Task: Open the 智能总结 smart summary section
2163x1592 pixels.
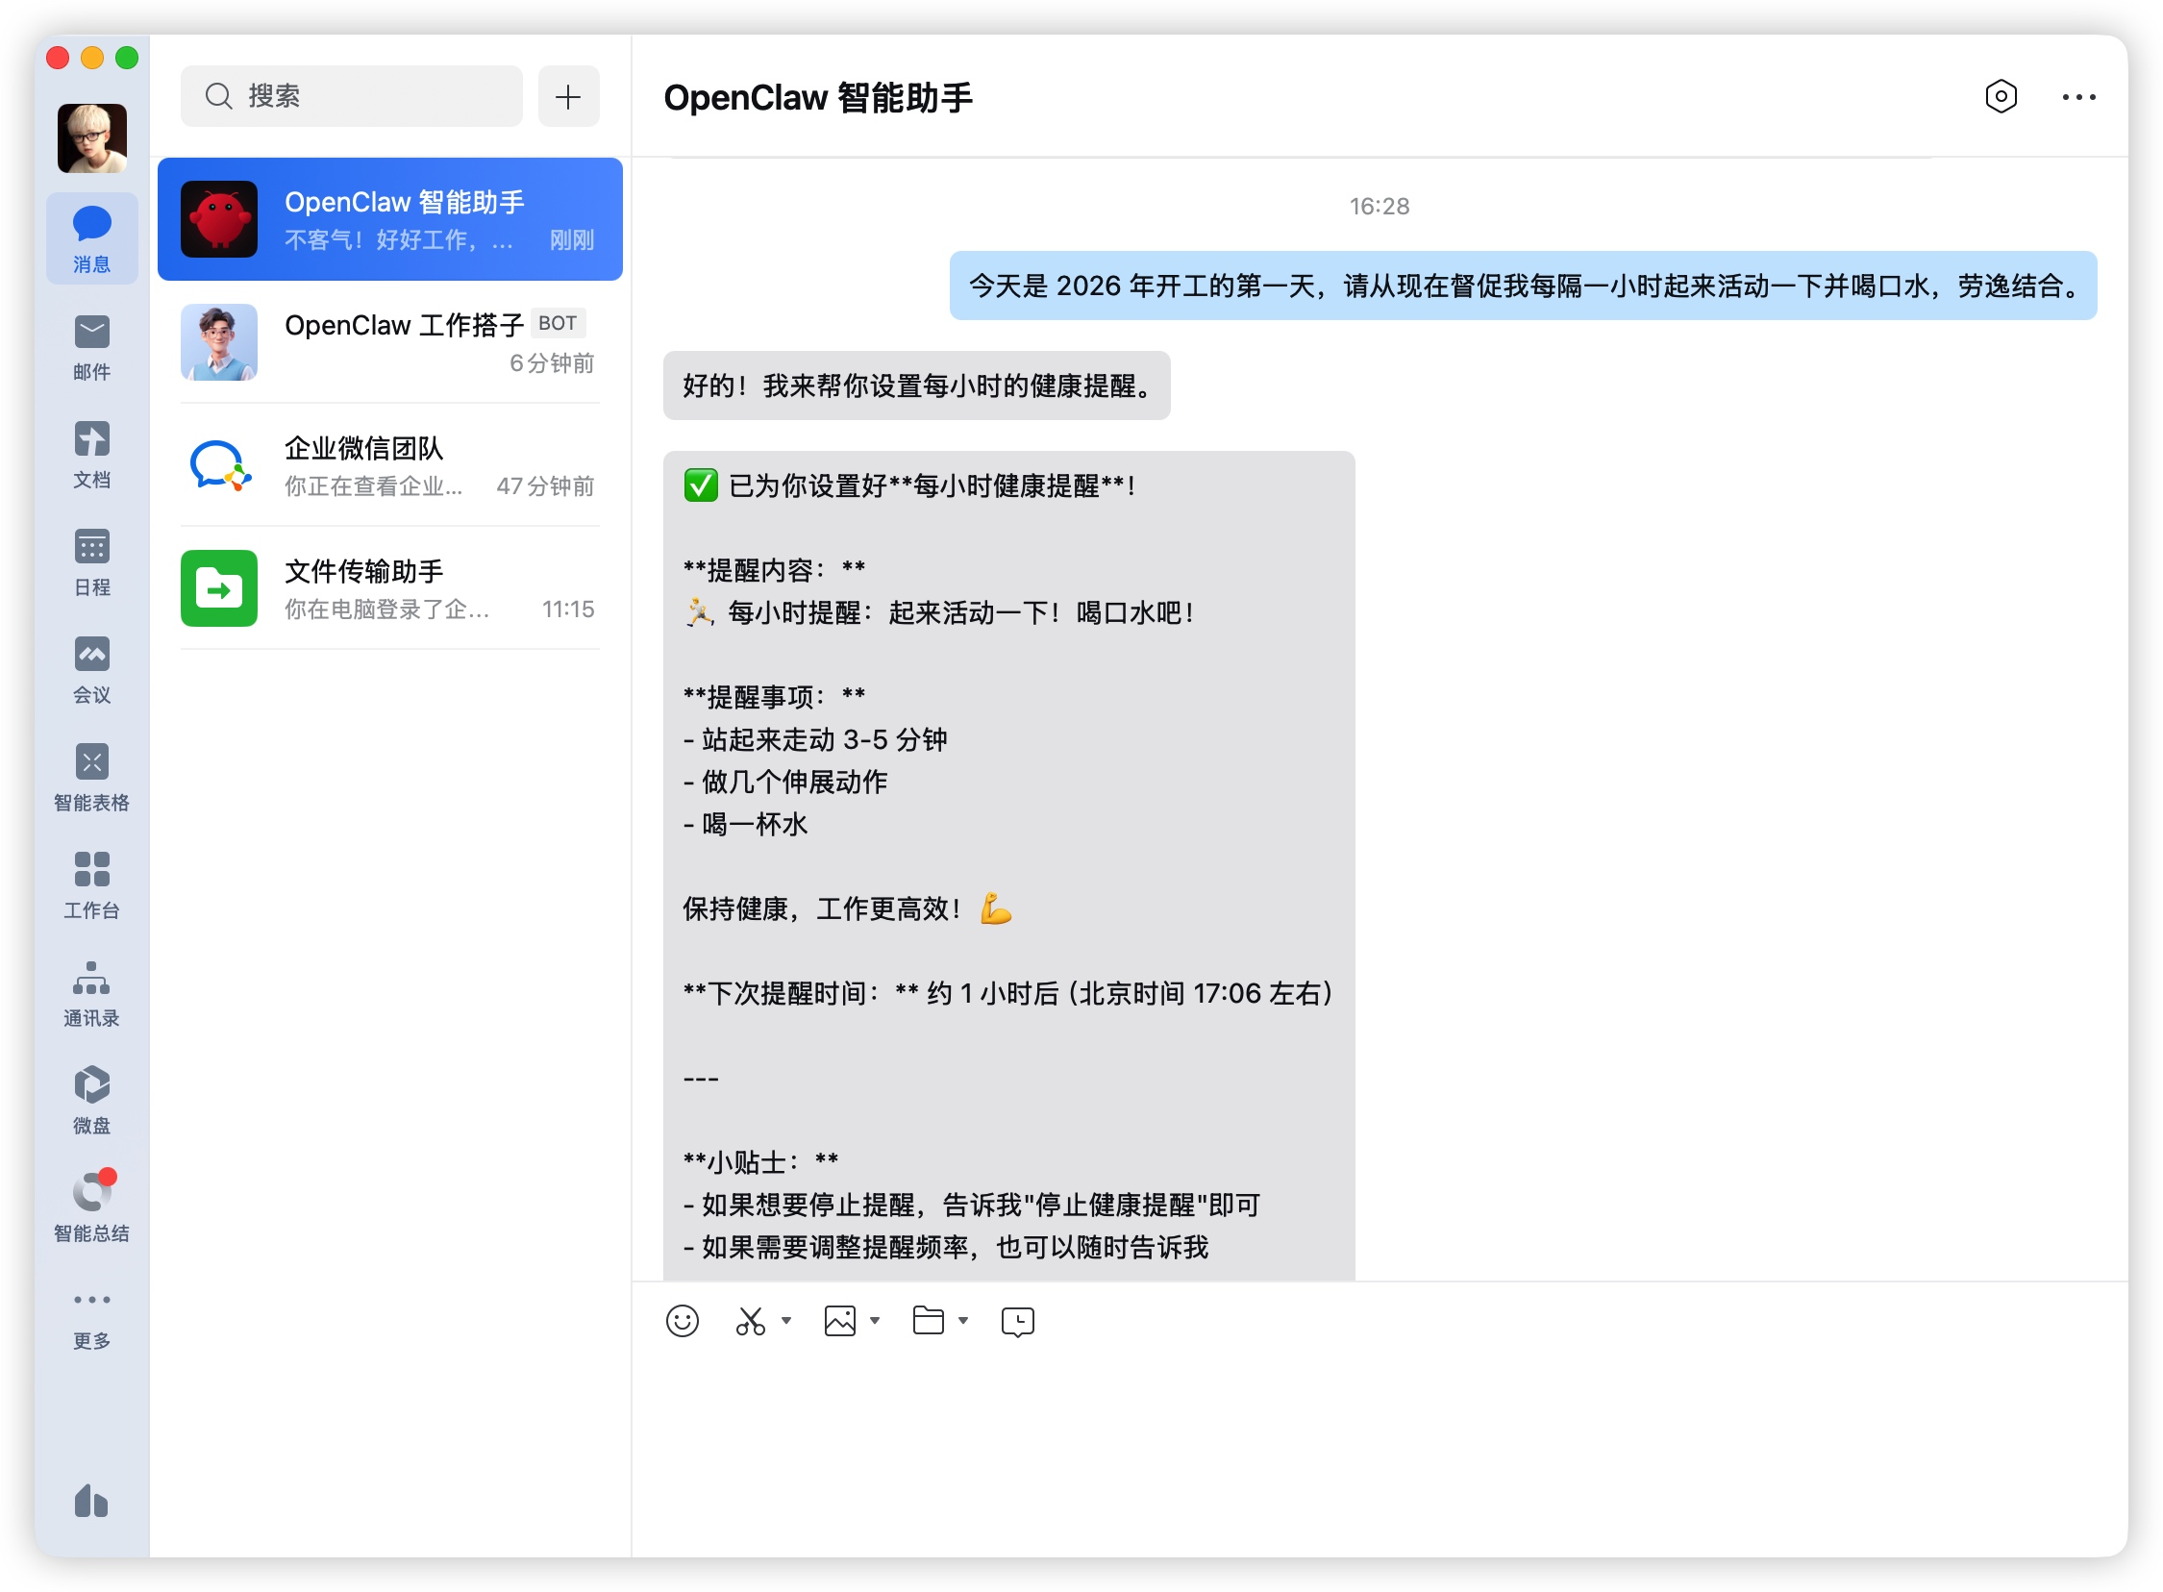Action: (91, 1206)
